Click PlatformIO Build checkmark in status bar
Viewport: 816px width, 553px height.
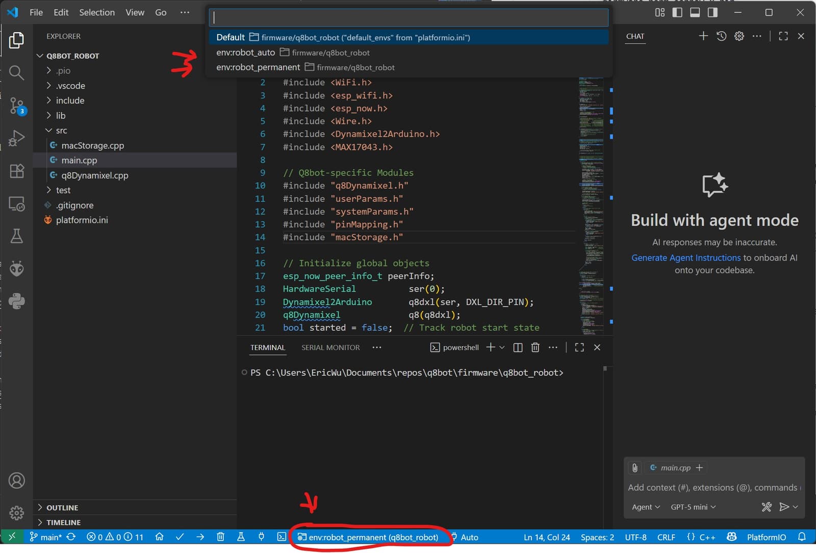click(x=180, y=537)
